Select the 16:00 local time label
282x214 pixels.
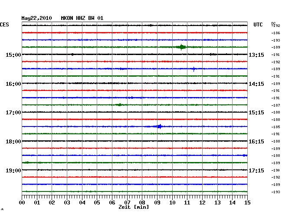point(13,84)
